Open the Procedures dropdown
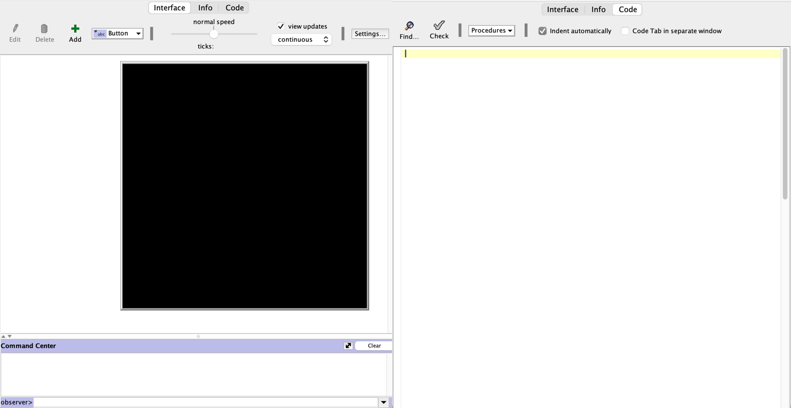 click(492, 31)
